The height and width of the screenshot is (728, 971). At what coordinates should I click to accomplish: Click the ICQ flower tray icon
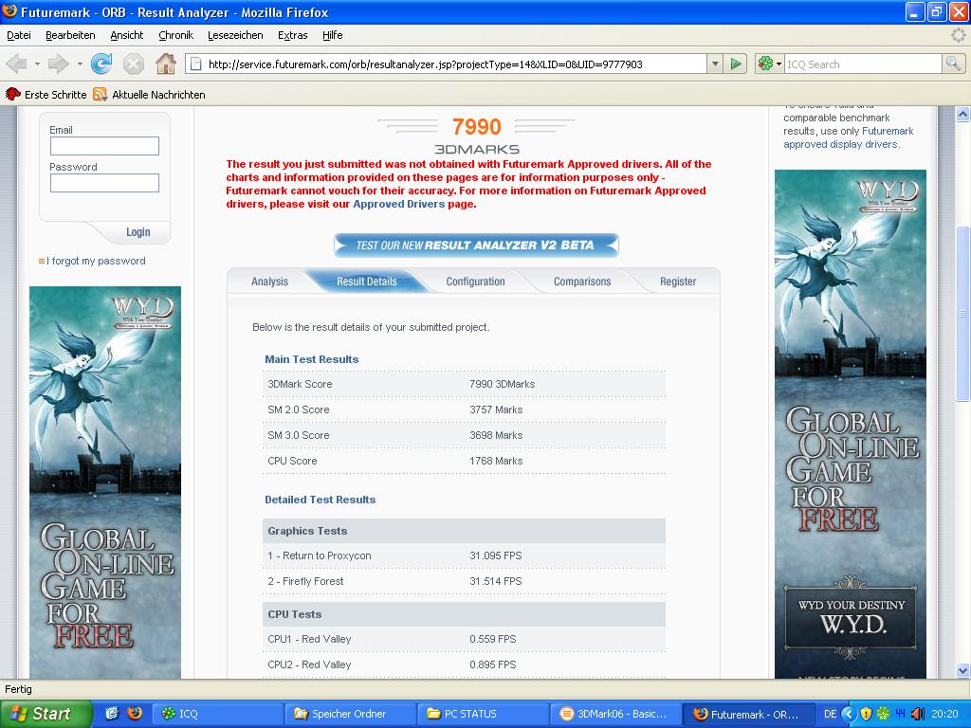pos(883,714)
